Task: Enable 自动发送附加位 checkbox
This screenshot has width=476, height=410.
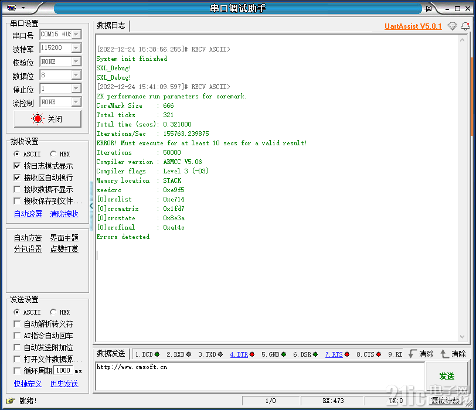Action: tap(17, 347)
